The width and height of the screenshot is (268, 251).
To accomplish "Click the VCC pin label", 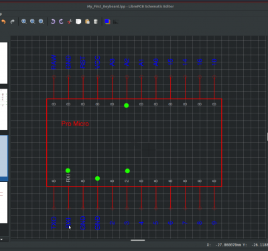I will click(x=98, y=62).
